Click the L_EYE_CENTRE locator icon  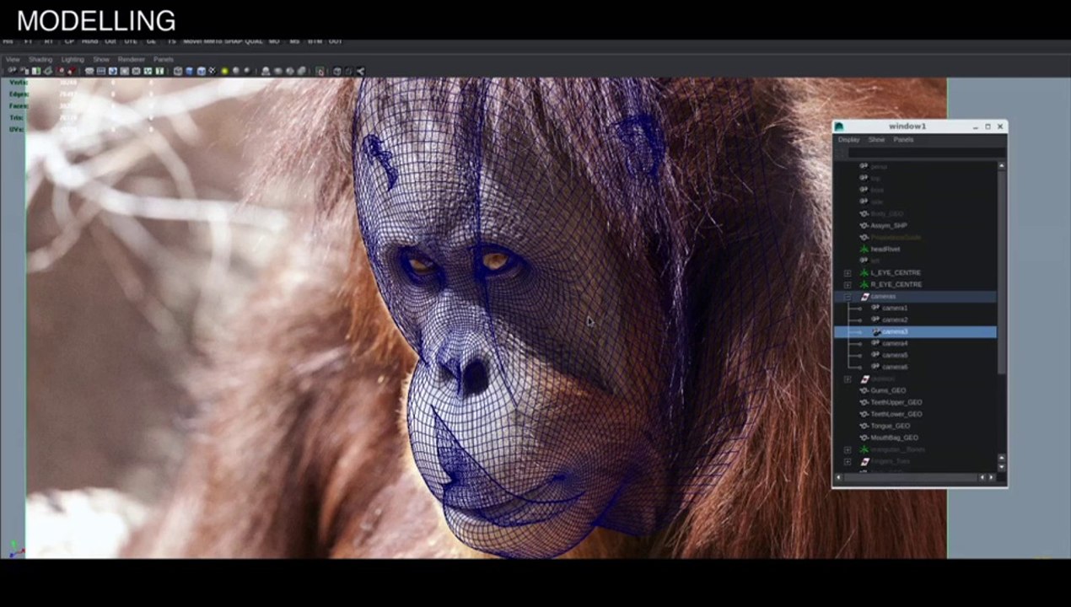pyautogui.click(x=864, y=273)
